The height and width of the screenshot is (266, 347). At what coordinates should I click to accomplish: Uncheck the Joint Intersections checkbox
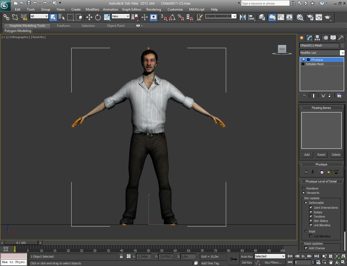(x=311, y=207)
